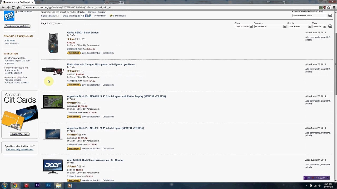The height and width of the screenshot is (189, 337).
Task: Move the GoPro HERO3 to another list
Action: point(91,53)
